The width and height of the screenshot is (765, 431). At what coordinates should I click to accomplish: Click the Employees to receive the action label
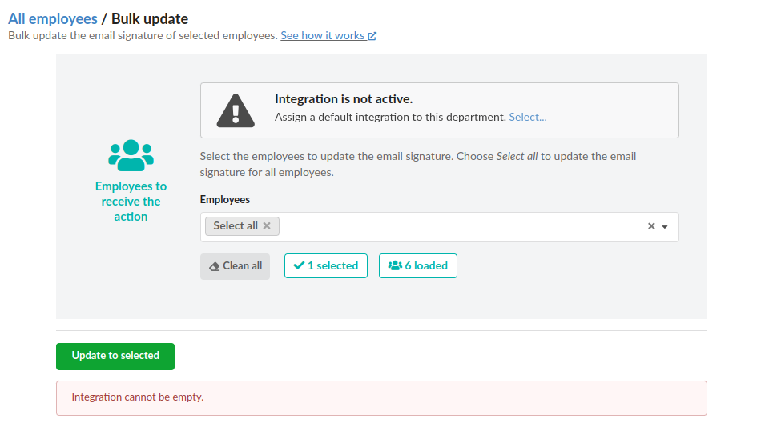[x=131, y=202]
